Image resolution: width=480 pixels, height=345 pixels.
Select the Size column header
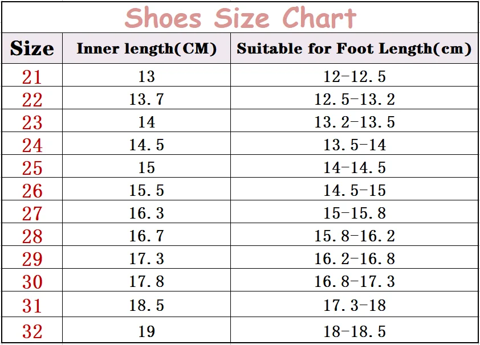32,48
